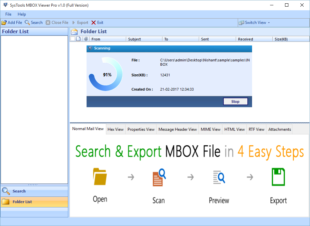Click the Open folder step icon
This screenshot has height=226, width=310.
pos(100,177)
